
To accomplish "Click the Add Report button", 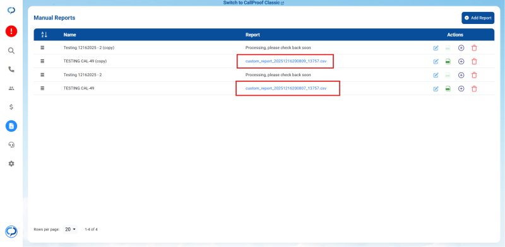I will pyautogui.click(x=478, y=18).
